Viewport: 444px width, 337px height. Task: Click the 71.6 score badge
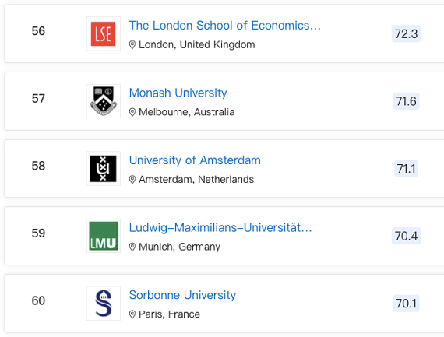(x=406, y=101)
